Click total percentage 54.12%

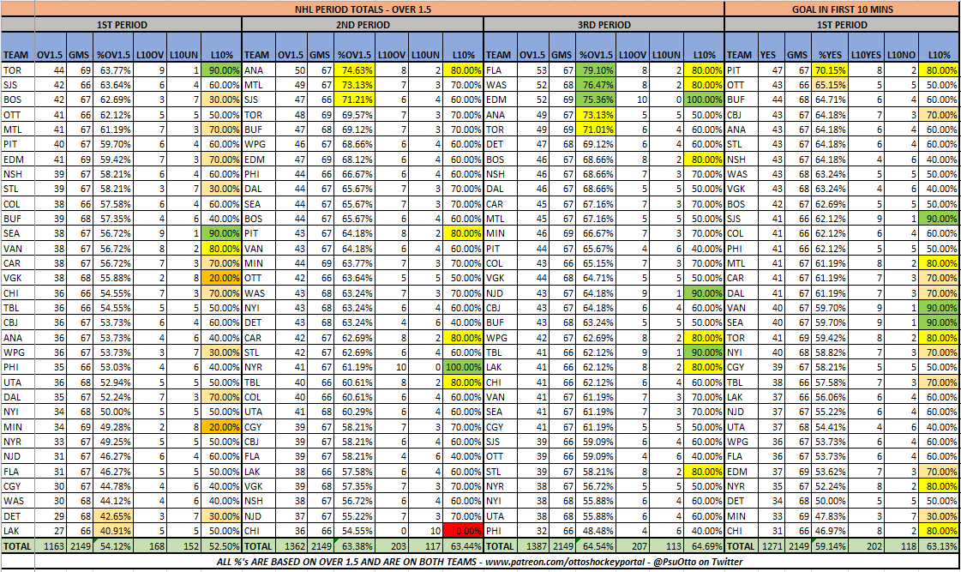(113, 545)
